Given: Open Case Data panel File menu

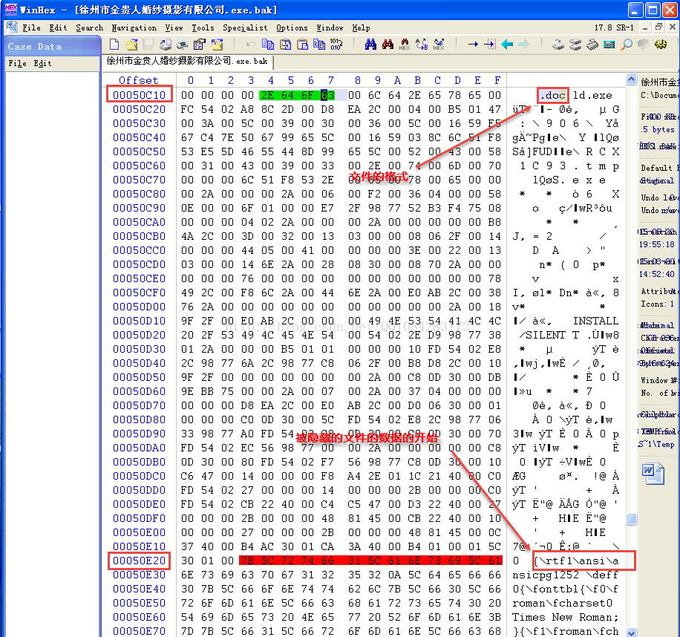Looking at the screenshot, I should [17, 63].
